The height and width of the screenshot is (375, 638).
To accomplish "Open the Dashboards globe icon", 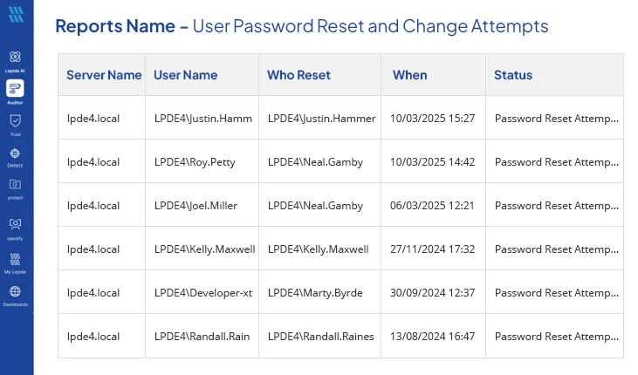I will click(15, 291).
